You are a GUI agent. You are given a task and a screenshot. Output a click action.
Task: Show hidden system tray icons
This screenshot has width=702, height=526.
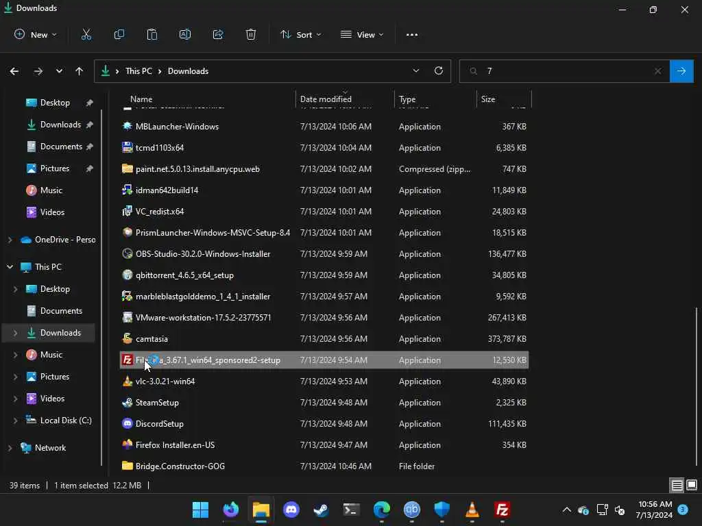point(567,510)
